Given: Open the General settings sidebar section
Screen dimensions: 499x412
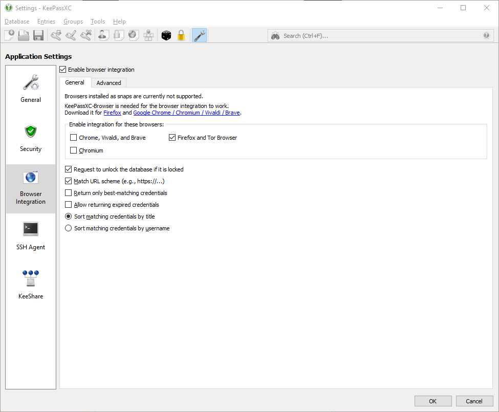Looking at the screenshot, I should (x=31, y=89).
